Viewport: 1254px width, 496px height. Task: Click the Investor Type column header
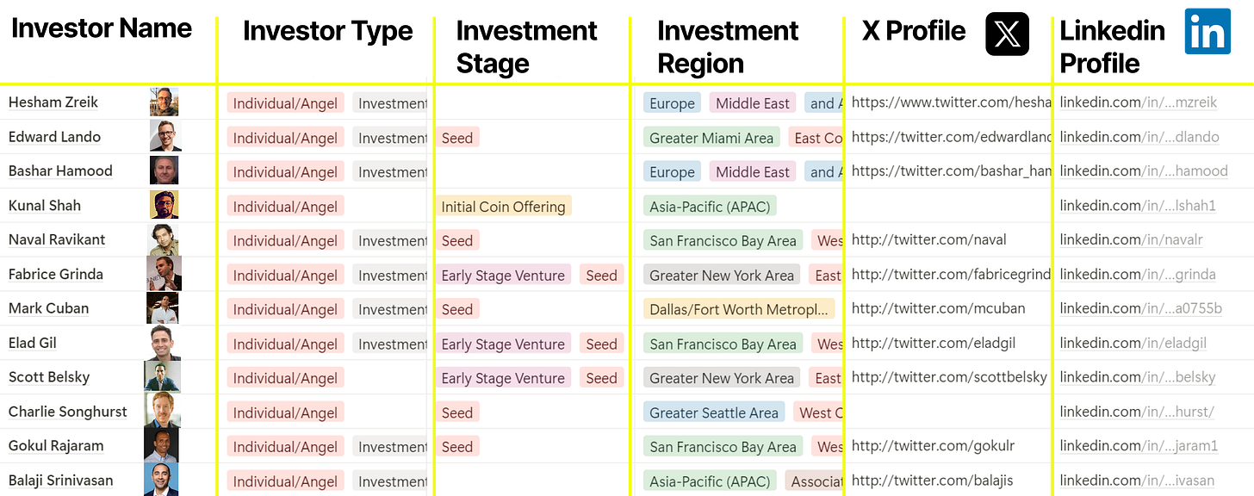click(x=328, y=31)
